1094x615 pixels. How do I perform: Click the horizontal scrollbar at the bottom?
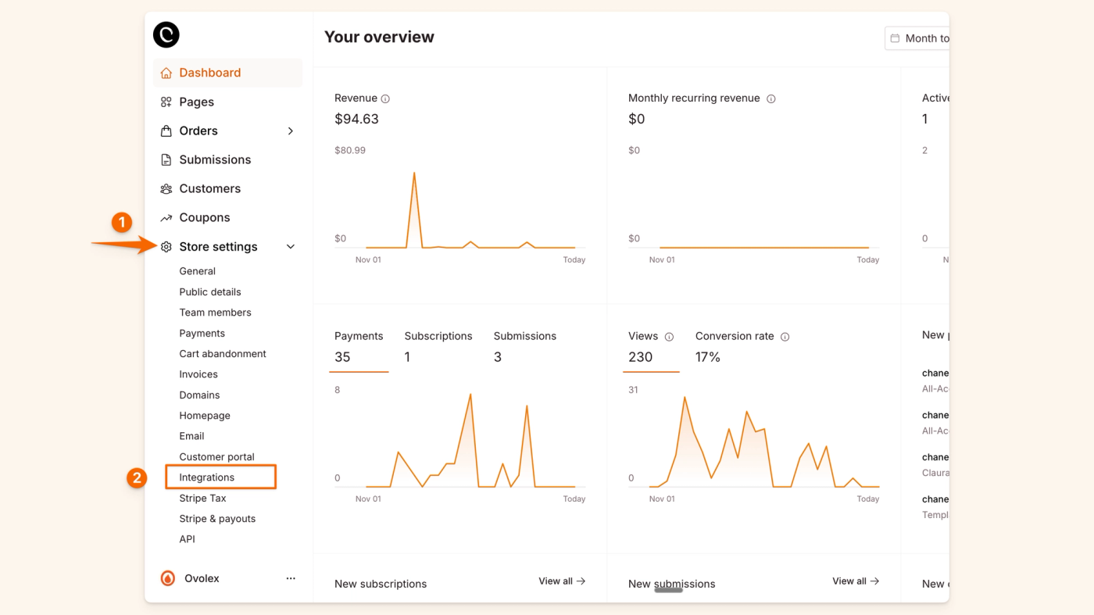(x=667, y=590)
